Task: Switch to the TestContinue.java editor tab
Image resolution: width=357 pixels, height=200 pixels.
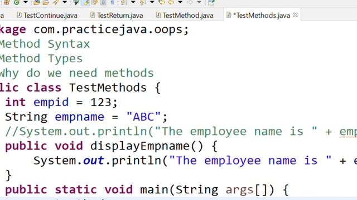Action: (x=47, y=16)
